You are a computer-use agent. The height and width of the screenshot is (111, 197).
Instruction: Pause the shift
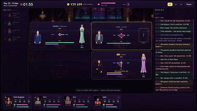pyautogui.click(x=189, y=5)
